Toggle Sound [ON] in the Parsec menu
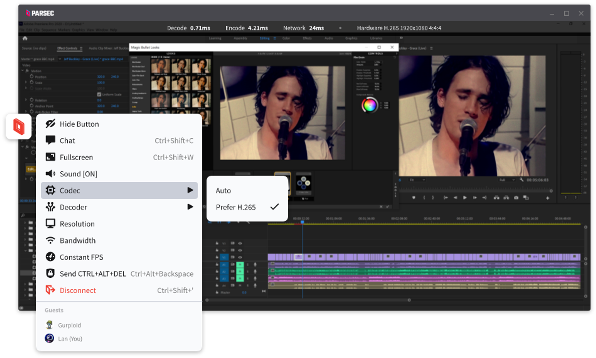Screen dimensions: 596x358 (119, 174)
